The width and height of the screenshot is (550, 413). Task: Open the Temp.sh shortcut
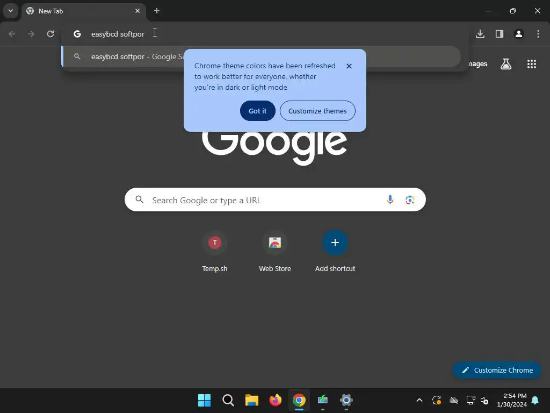click(x=215, y=252)
